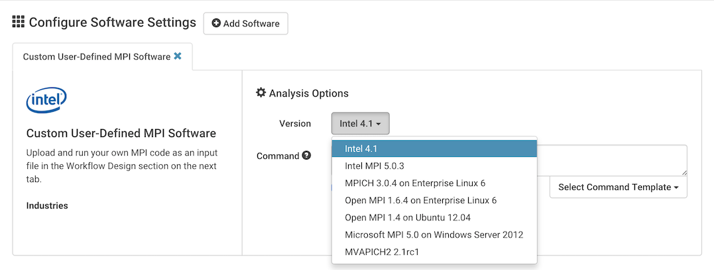The height and width of the screenshot is (270, 714).
Task: Select the Custom User-Defined MPI Software tab
Action: [x=96, y=57]
